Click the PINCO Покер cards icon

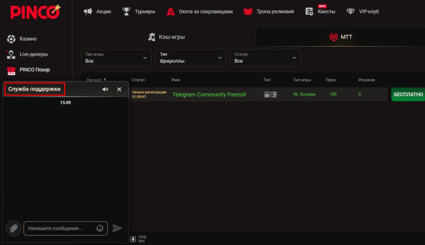pyautogui.click(x=11, y=70)
